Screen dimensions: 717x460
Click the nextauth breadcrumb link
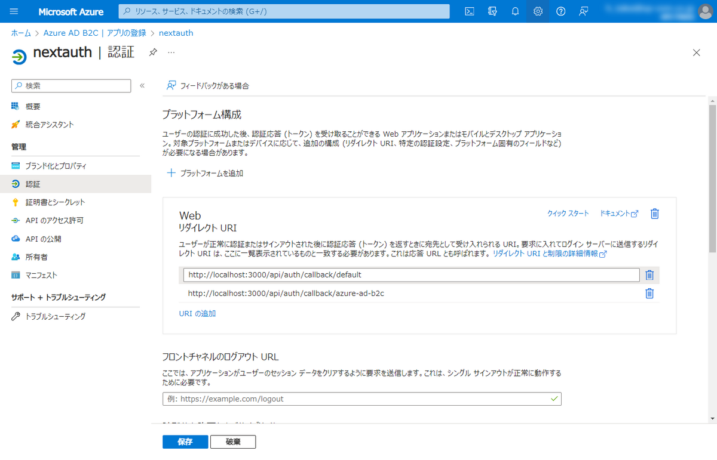point(176,33)
